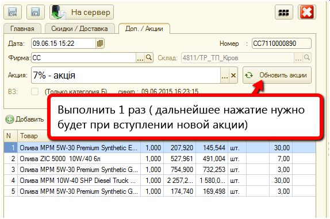Click discount cell '7,00'
This screenshot has width=330, height=219.
281,159
